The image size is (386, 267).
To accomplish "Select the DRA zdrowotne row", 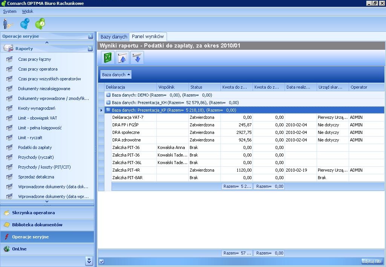I will [248, 140].
